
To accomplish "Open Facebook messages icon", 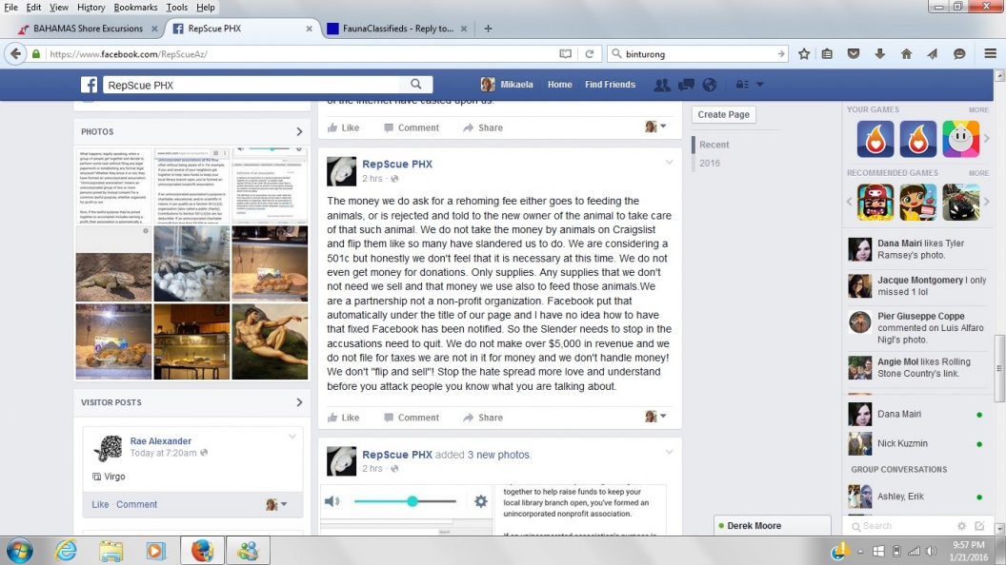I will [x=686, y=85].
